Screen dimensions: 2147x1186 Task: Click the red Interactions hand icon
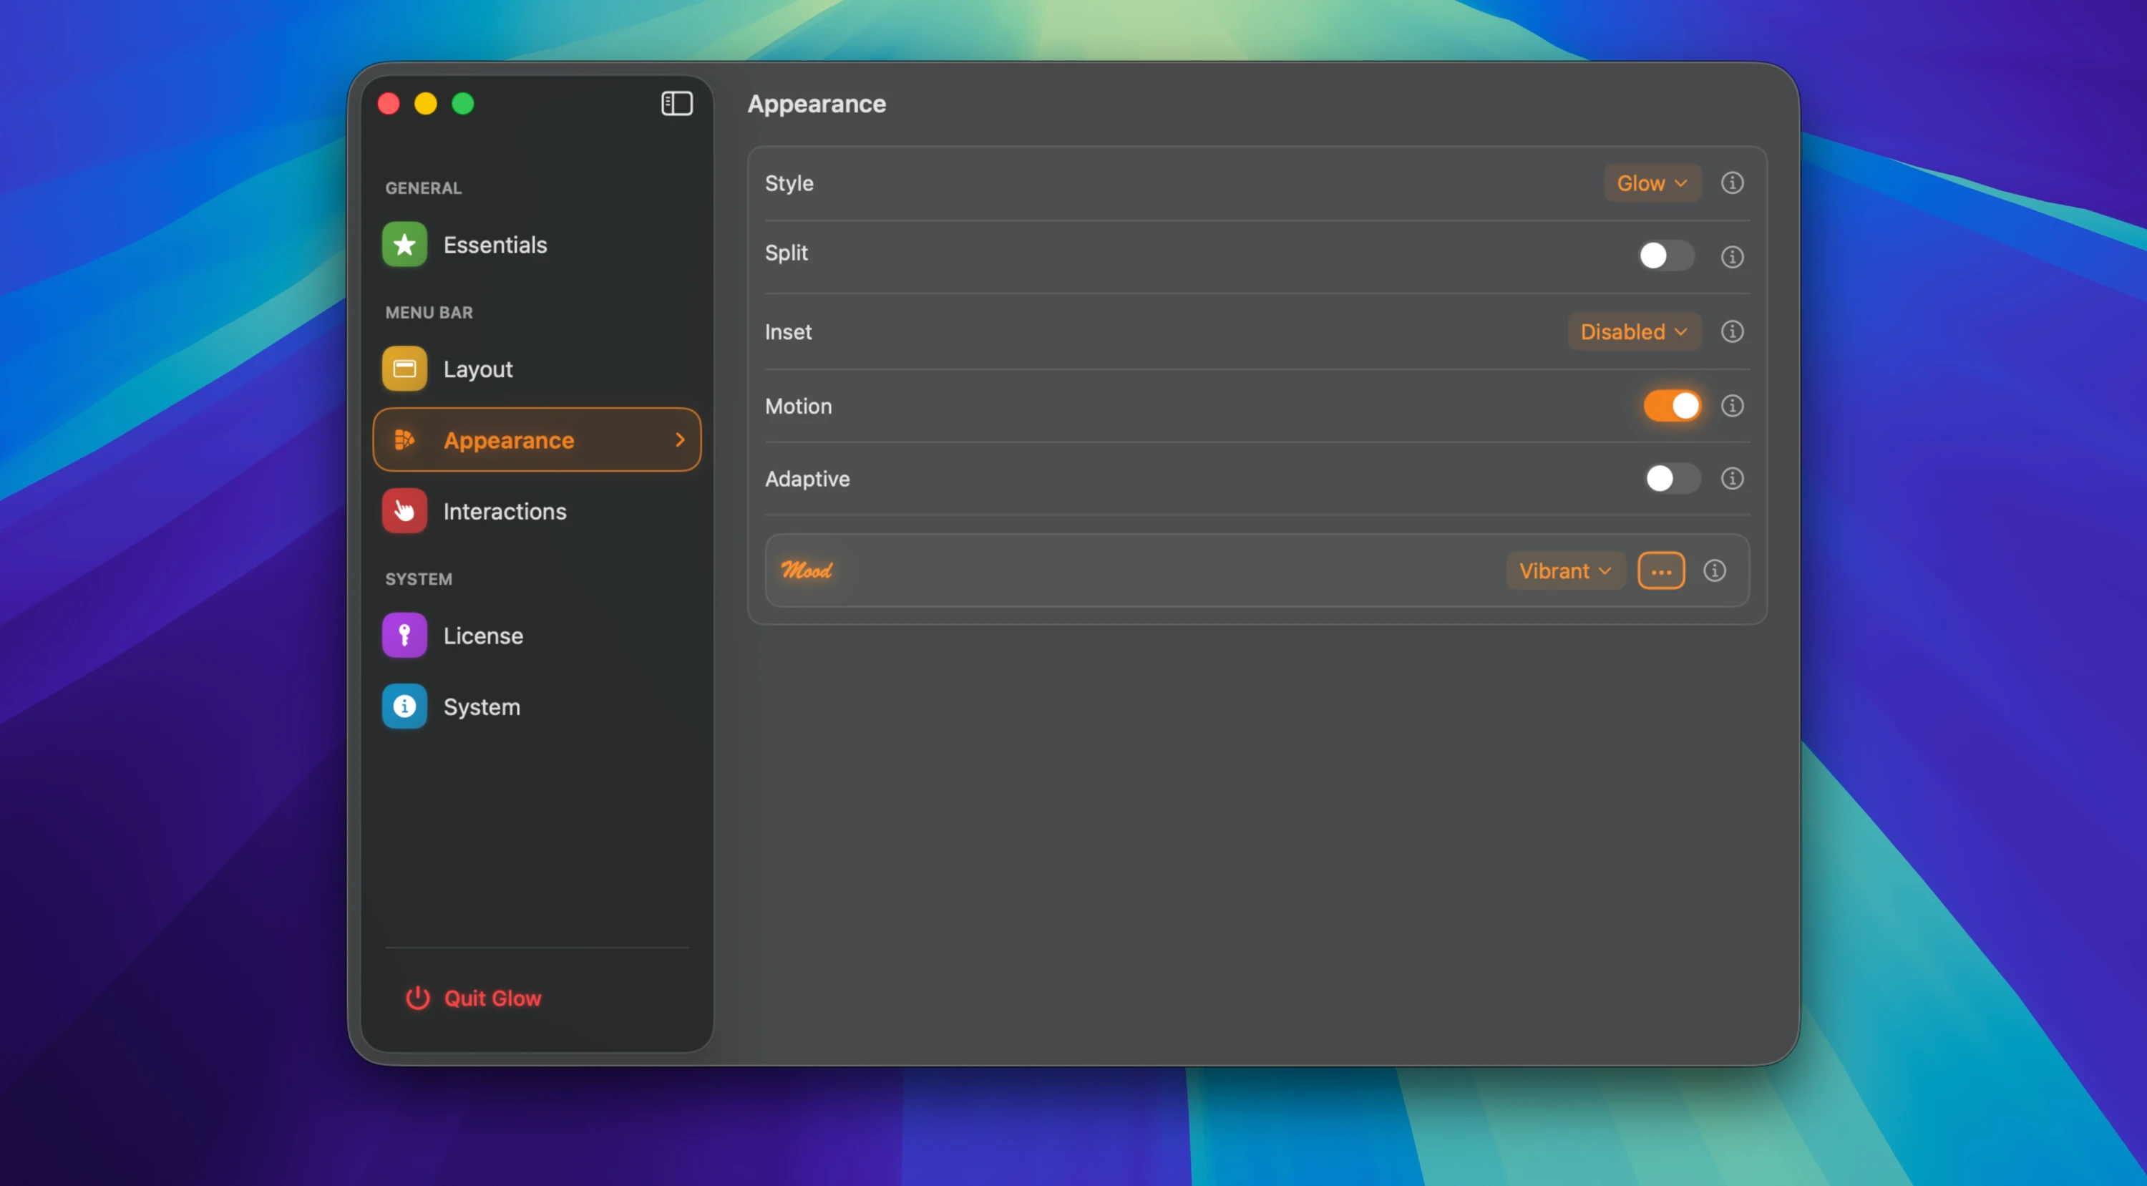404,510
